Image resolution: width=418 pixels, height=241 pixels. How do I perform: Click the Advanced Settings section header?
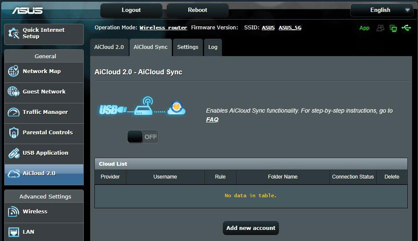[x=44, y=196]
